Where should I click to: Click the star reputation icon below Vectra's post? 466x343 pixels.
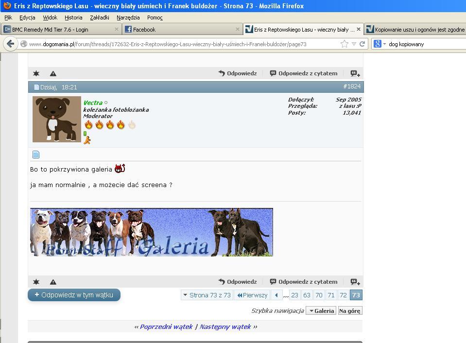[36, 282]
